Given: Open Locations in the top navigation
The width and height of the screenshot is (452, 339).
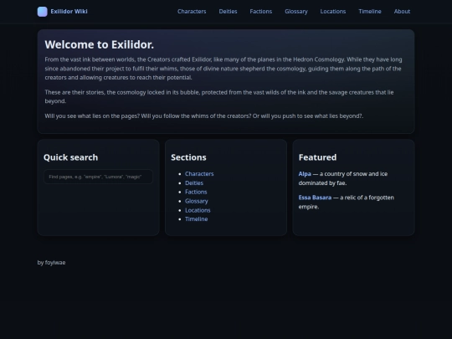Looking at the screenshot, I should 333,12.
